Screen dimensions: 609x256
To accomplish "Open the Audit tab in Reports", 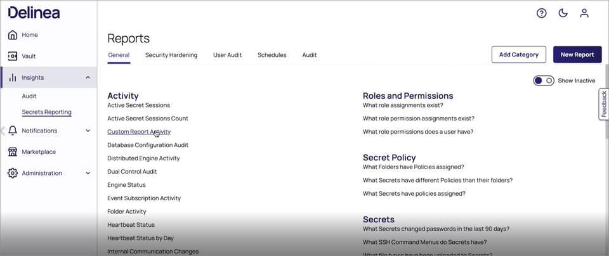I will (x=310, y=55).
